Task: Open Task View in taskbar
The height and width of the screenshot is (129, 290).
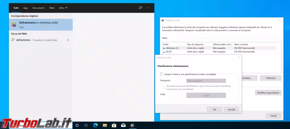Action: [86, 125]
